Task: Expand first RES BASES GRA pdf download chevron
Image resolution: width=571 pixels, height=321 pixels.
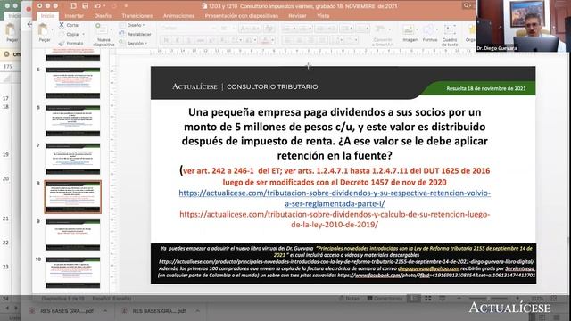Action: 105,311
